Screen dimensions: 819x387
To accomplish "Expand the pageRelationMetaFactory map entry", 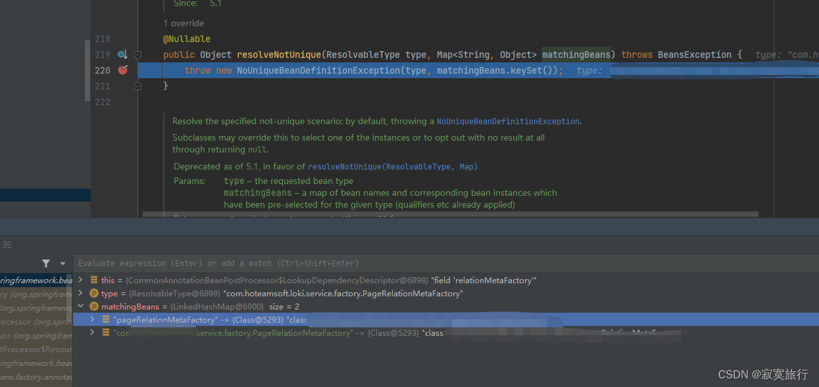I will coord(92,319).
